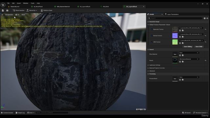Image resolution: width=210 pixels, height=118 pixels.
Task: Open the Perspective view mode dropdown
Action: pyautogui.click(x=9, y=15)
